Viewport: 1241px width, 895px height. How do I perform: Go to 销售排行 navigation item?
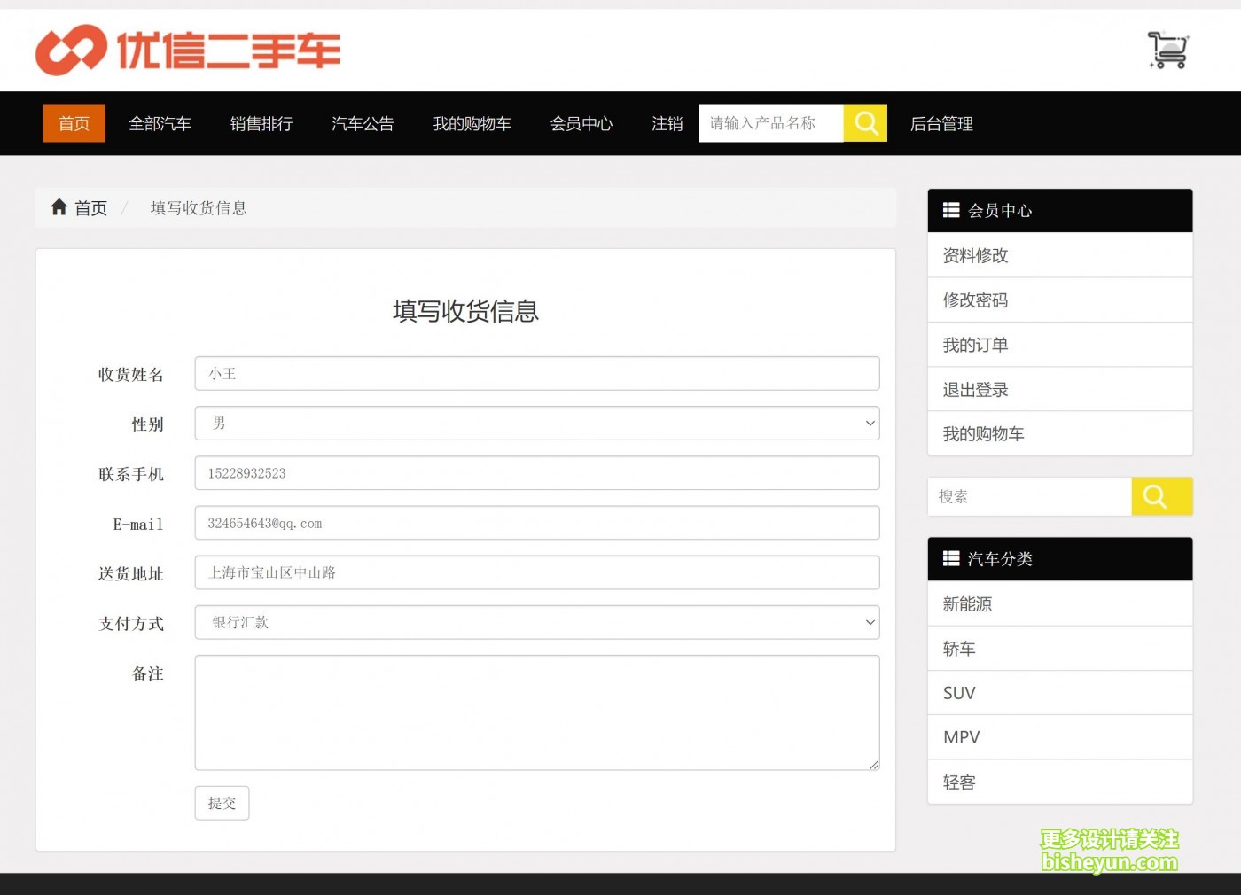click(x=261, y=124)
